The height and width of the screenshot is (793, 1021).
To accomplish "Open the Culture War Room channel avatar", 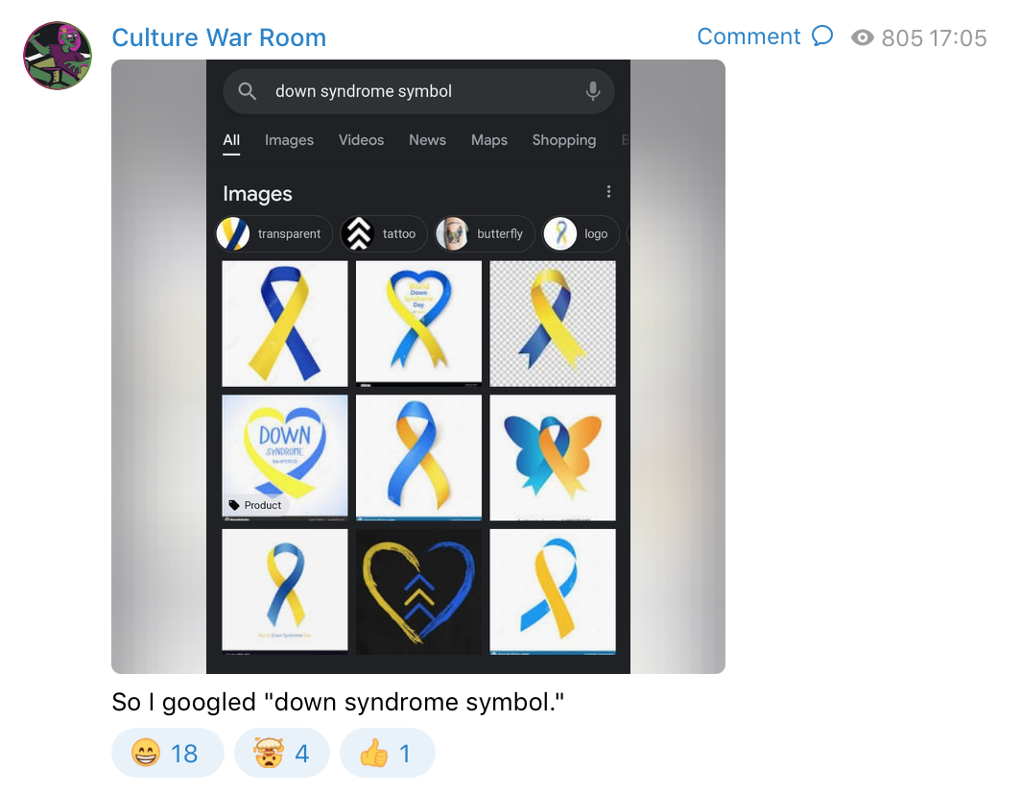I will coord(58,56).
